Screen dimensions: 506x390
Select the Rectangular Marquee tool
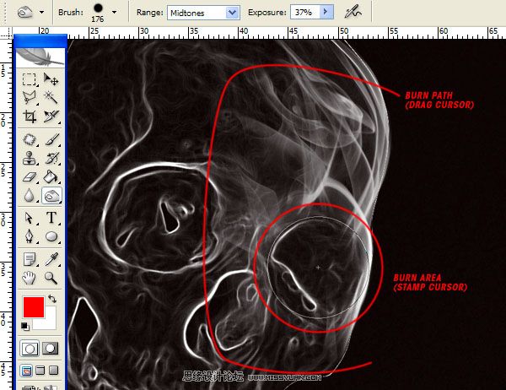coord(29,79)
